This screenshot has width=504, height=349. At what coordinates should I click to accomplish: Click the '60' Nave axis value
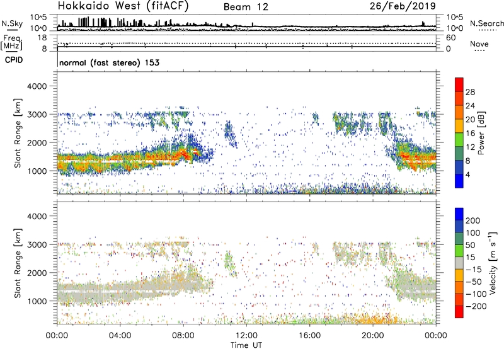450,38
